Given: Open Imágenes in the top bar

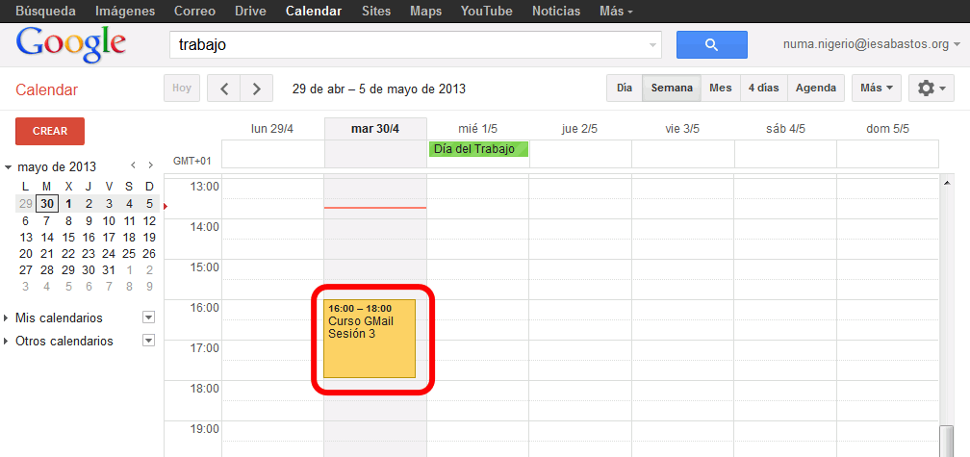Looking at the screenshot, I should coord(125,12).
